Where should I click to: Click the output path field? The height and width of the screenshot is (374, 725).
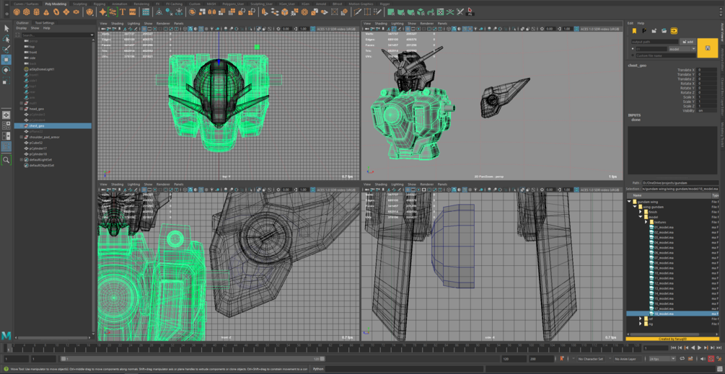coord(655,42)
